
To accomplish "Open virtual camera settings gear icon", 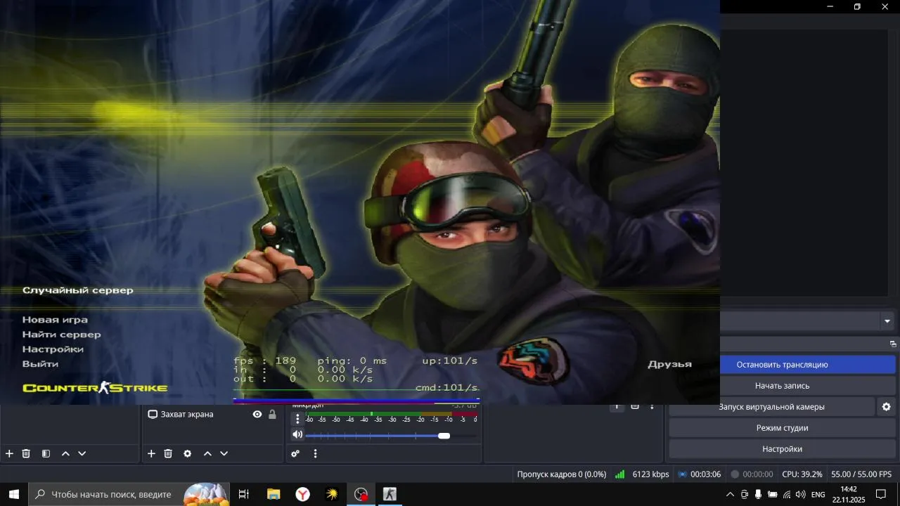I will (886, 407).
